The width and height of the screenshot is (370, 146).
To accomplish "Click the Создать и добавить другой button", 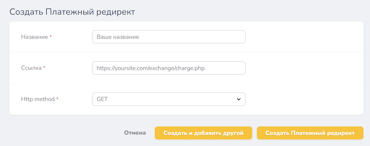I will [x=203, y=133].
